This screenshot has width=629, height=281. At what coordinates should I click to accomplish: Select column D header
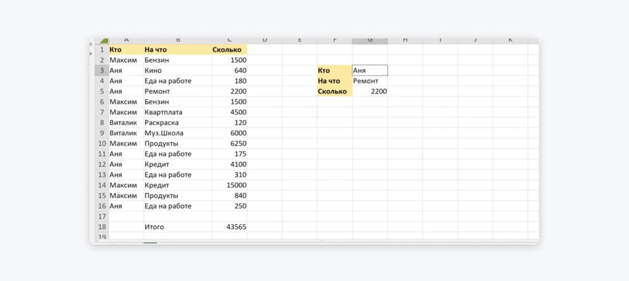point(264,41)
